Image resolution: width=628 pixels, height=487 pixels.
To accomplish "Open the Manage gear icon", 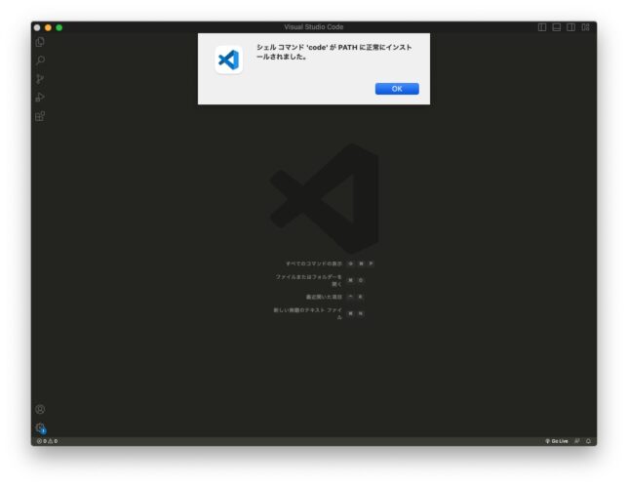I will tap(40, 427).
